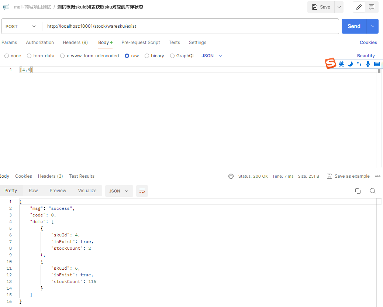The height and width of the screenshot is (307, 383).
Task: Expand the Save button dropdown arrow
Action: click(339, 7)
